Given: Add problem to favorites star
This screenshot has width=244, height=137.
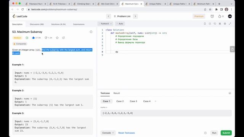Looking at the screenshot, I should point(57,38).
